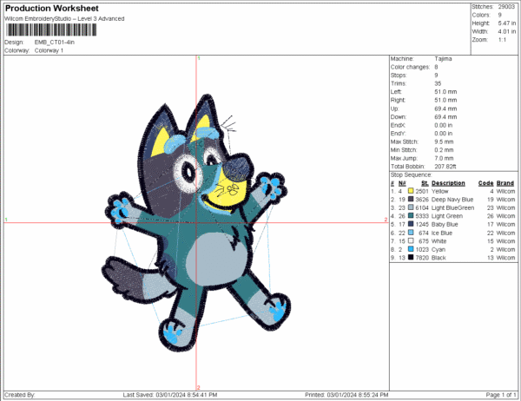Select the Ice Blue thread swatch
The width and height of the screenshot is (521, 401).
[x=411, y=233]
